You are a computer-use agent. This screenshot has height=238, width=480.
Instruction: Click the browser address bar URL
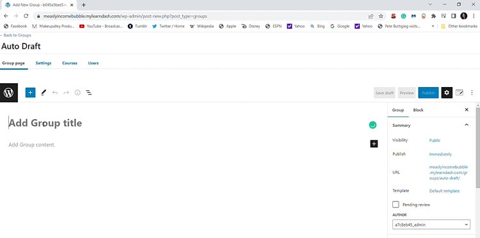pos(125,16)
